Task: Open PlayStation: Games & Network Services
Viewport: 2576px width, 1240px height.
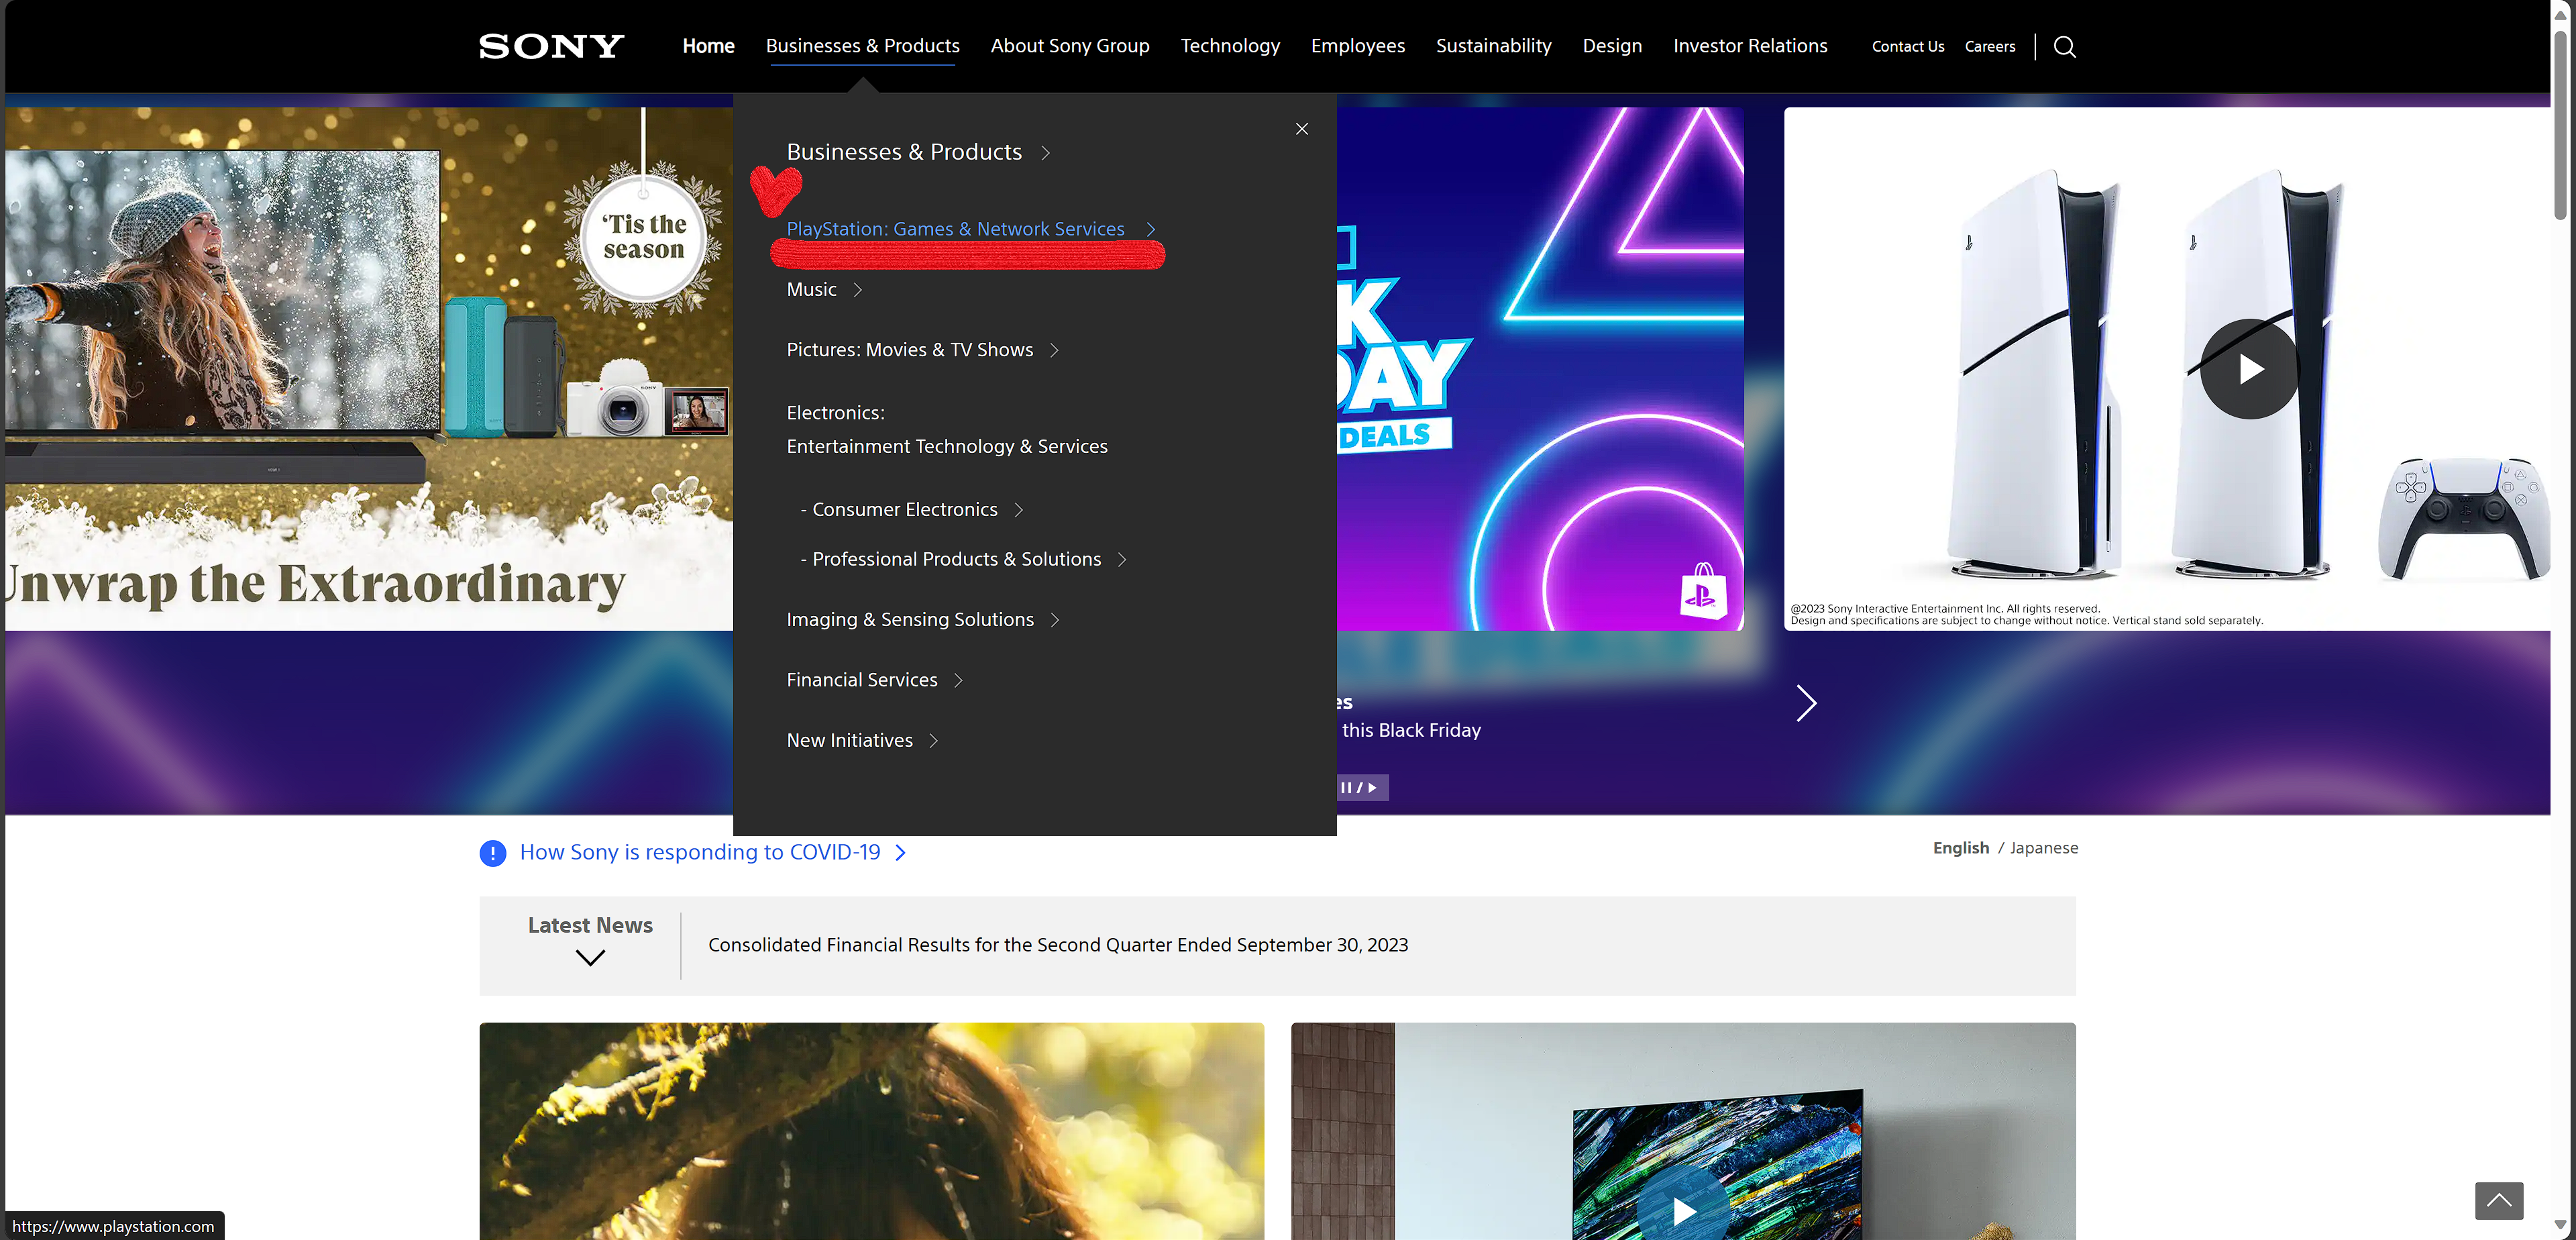Action: click(955, 229)
